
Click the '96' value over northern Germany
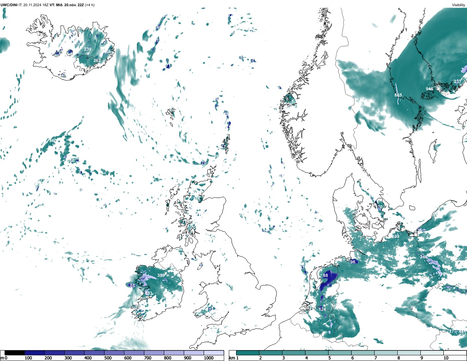(x=353, y=262)
